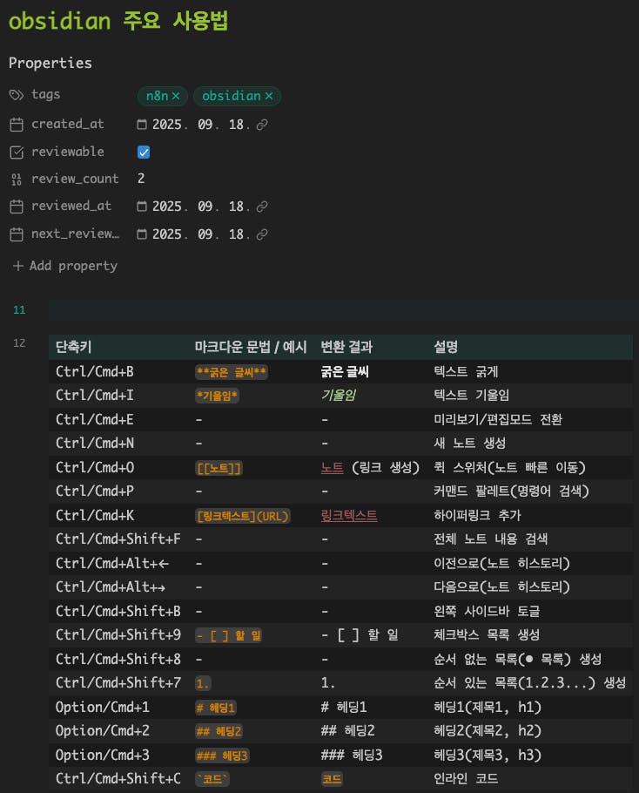Click the Option/Cmd+3 shortcut cell
The width and height of the screenshot is (639, 793).
coord(102,756)
